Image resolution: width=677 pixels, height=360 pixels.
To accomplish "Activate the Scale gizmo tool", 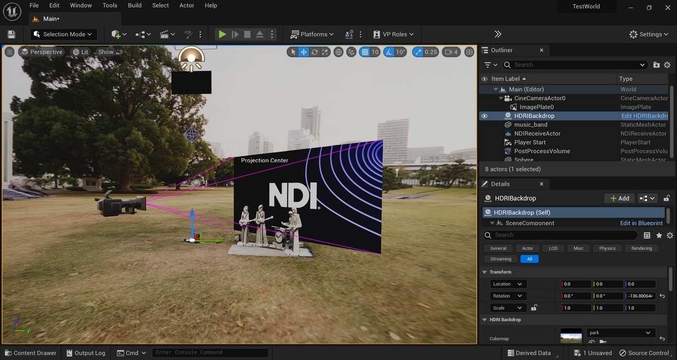I will pos(325,52).
